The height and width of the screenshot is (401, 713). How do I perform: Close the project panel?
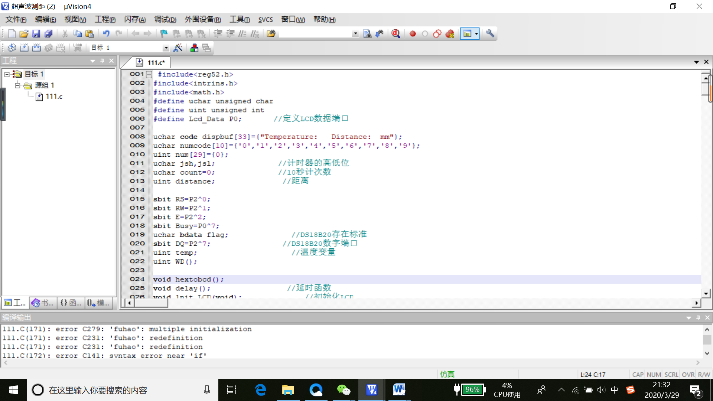pos(111,61)
